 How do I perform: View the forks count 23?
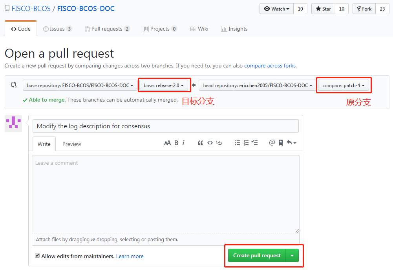[x=382, y=9]
